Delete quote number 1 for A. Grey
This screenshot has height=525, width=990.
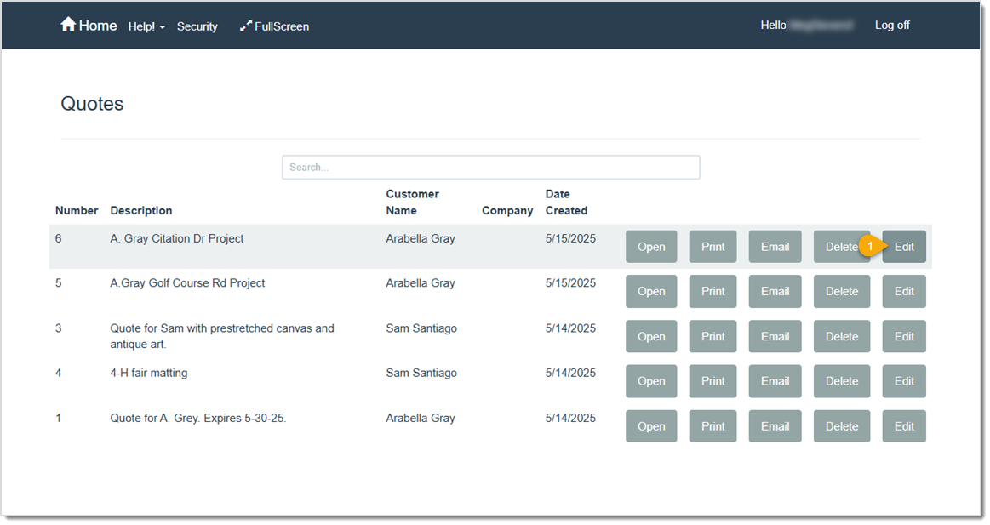[x=841, y=426]
